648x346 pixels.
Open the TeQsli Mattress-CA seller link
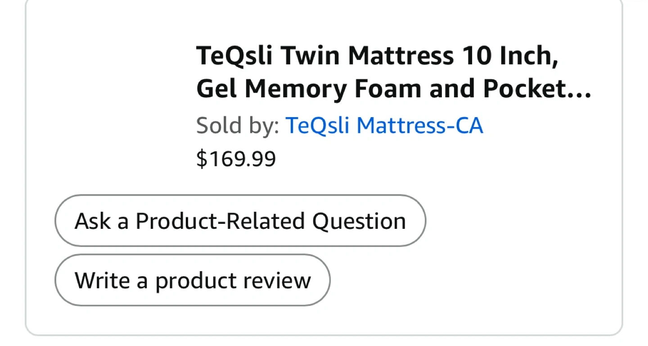pos(384,125)
